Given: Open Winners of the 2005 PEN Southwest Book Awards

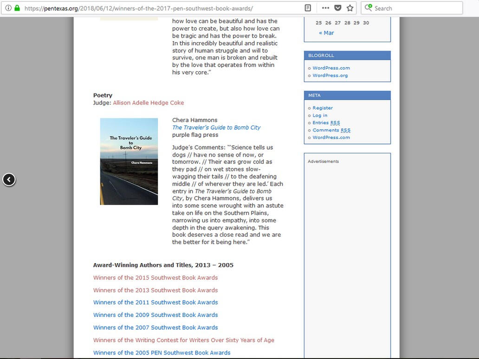Looking at the screenshot, I should (162, 353).
